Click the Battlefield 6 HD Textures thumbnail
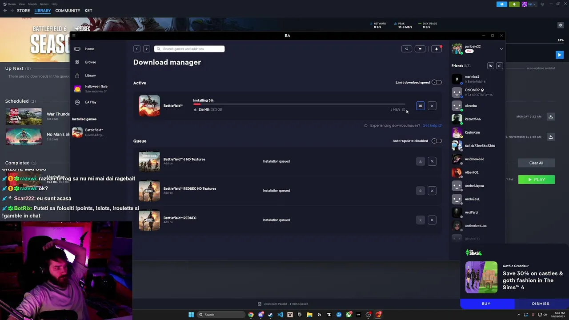569x320 pixels. [x=149, y=161]
